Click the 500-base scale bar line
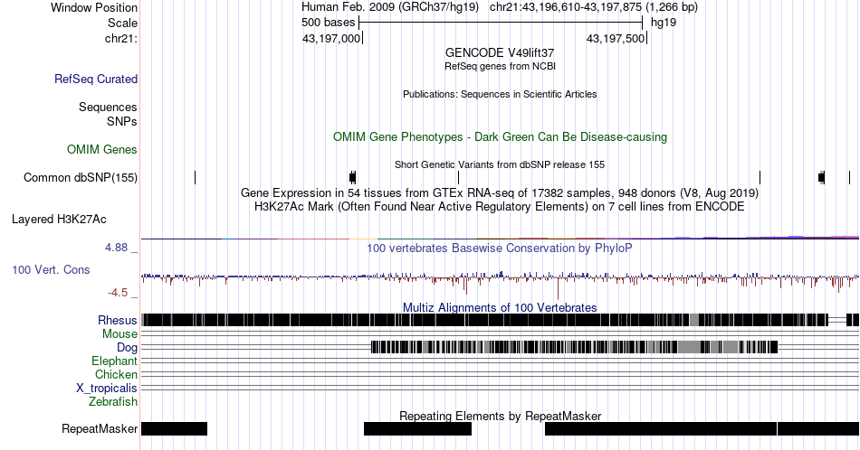 pos(501,23)
